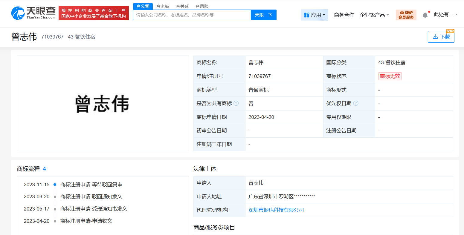This screenshot has width=464, height=235.
Task: Expand the 应用 dropdown menu
Action: point(324,15)
